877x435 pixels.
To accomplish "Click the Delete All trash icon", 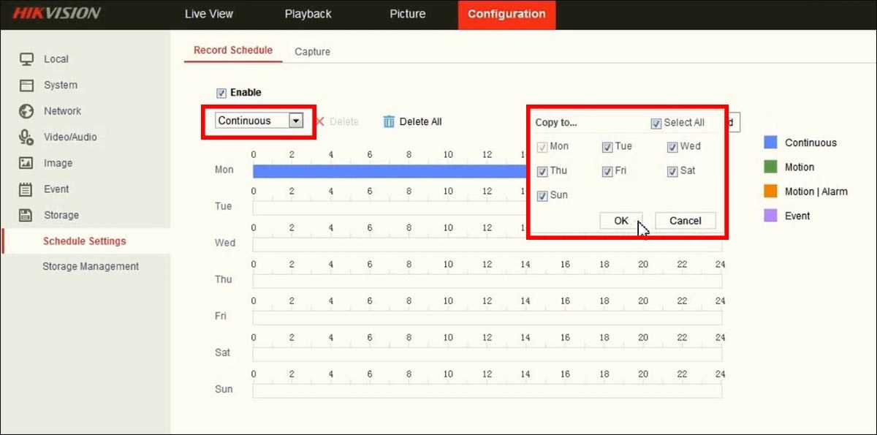I will pyautogui.click(x=389, y=121).
